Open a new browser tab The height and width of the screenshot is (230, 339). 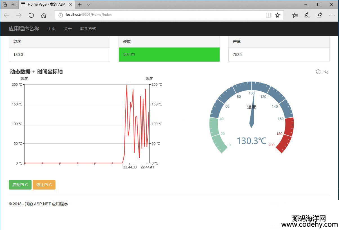click(80, 4)
